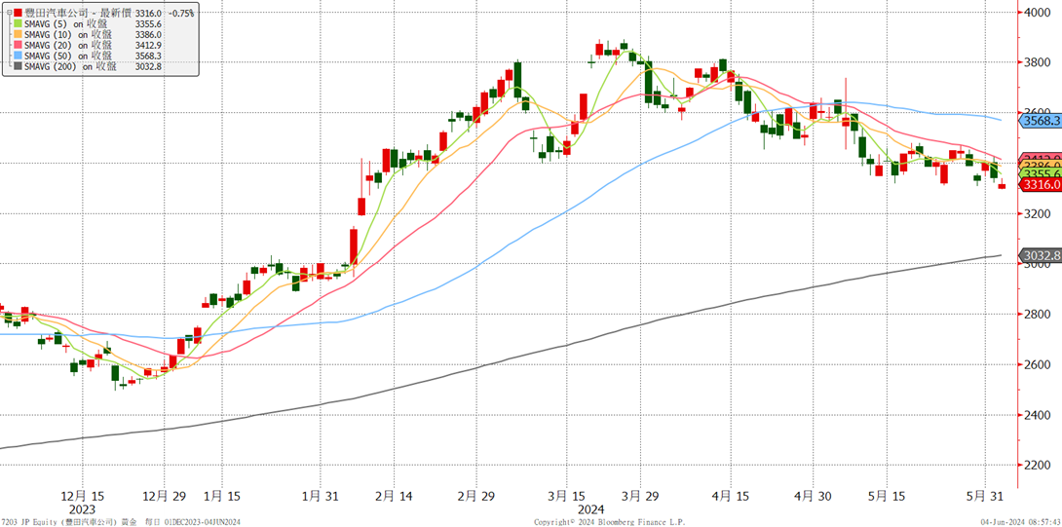Click the 1月 15 date axis label
This screenshot has width=1062, height=527.
pos(223,496)
